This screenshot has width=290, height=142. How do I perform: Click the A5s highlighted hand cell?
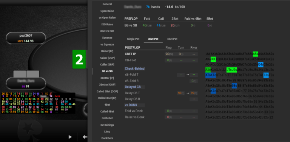tap(255, 54)
